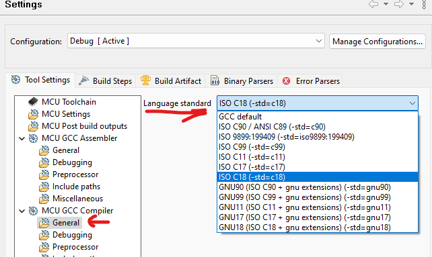Click the Binary Parsers file icon
This screenshot has height=257, width=432.
point(215,81)
